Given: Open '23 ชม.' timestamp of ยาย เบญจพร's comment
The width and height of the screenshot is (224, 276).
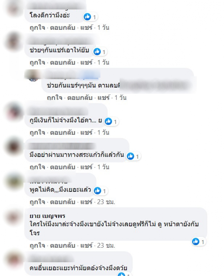Looking at the screenshot, I should 106,245.
